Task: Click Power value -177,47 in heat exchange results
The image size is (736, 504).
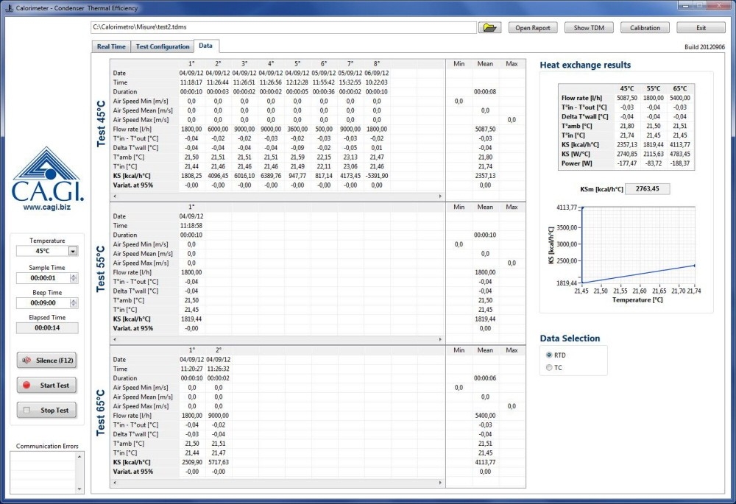Action: (627, 163)
